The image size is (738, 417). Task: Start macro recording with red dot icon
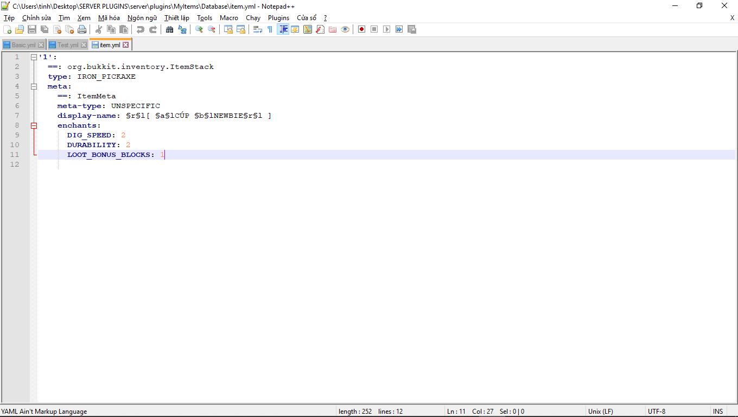pos(361,29)
